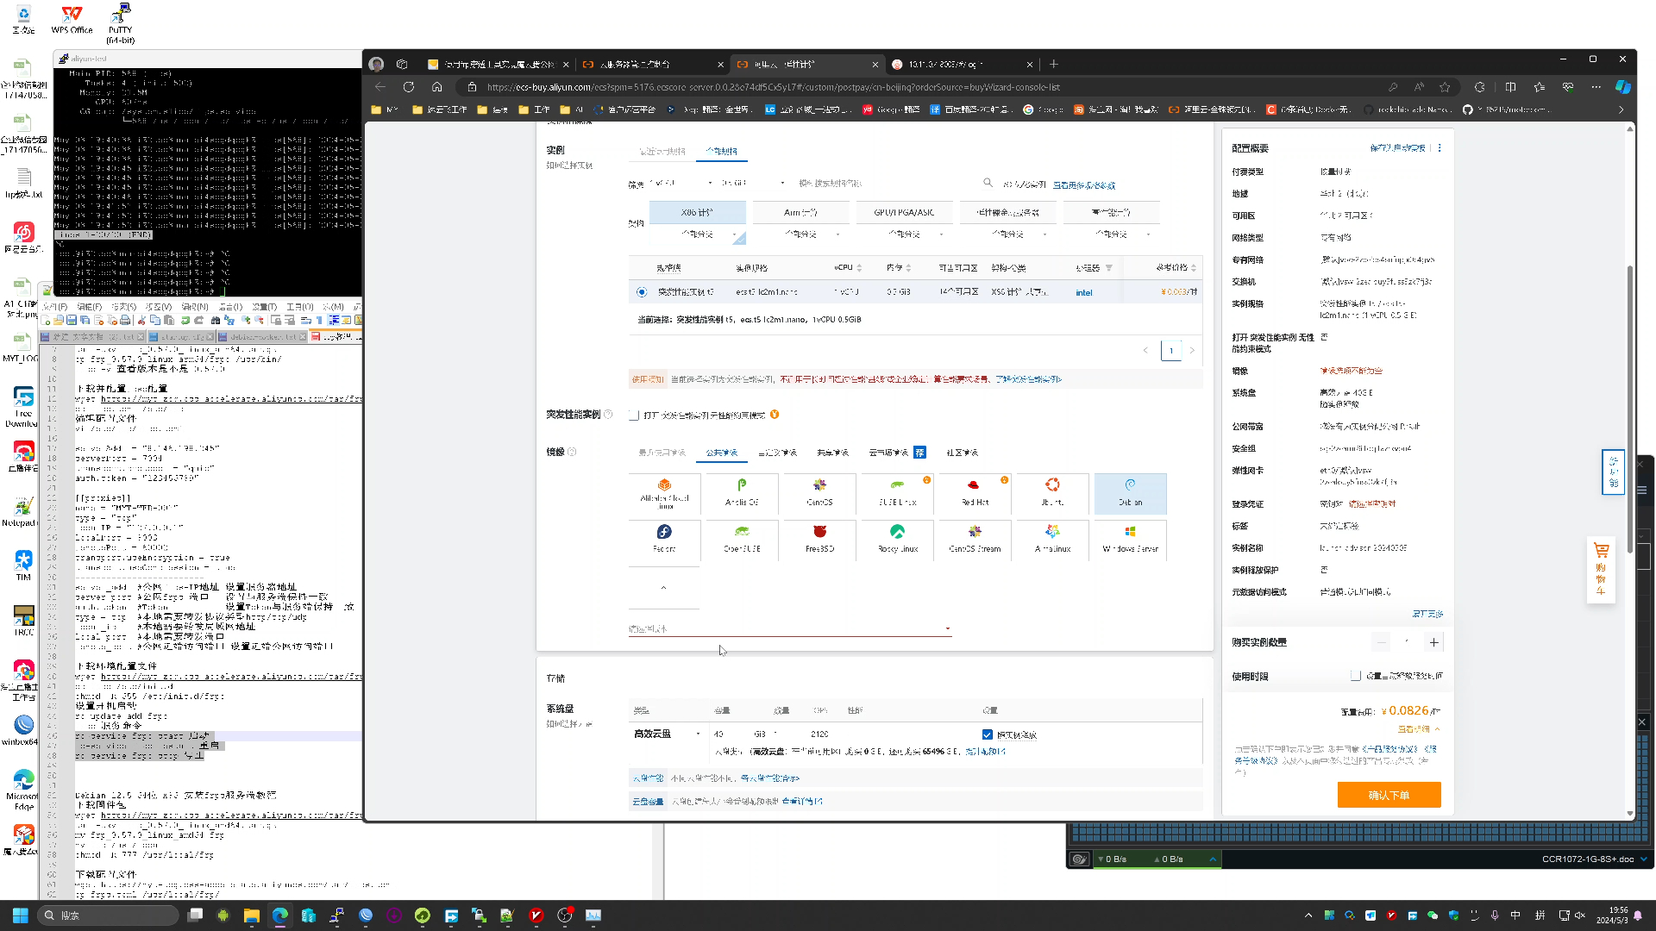The height and width of the screenshot is (931, 1656).
Task: Expand the price details link under total fee
Action: 1419,729
